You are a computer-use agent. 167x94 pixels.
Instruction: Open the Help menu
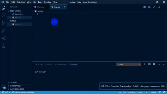coord(55,2)
